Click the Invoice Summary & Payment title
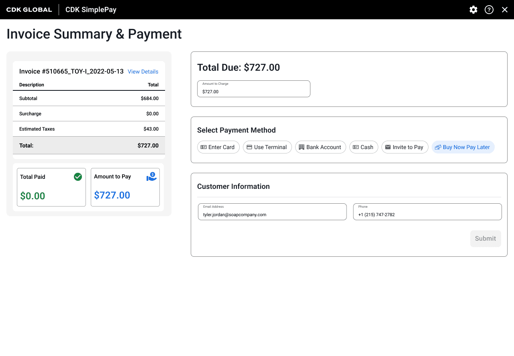Image resolution: width=514 pixels, height=356 pixels. point(94,34)
